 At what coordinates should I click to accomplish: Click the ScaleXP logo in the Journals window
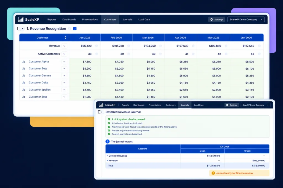107,105
